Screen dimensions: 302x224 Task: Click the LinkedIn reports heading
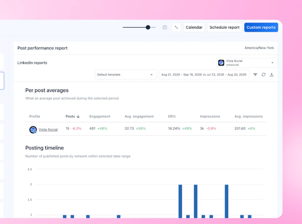click(32, 63)
